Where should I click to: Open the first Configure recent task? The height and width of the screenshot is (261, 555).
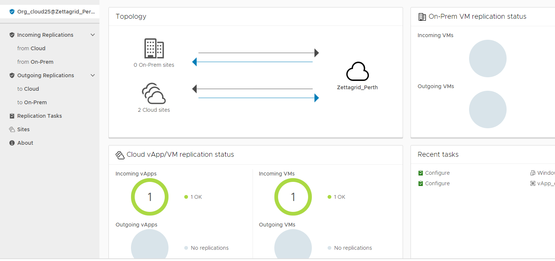coord(437,173)
